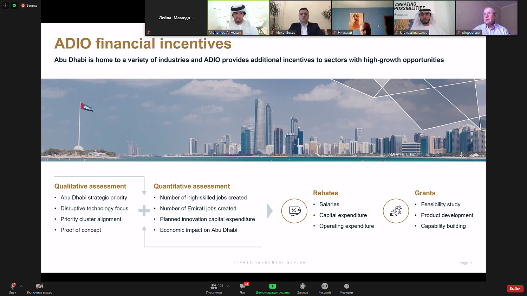Click the "Operating expenditure" bullet
Viewport: 527px width, 296px height.
point(347,226)
